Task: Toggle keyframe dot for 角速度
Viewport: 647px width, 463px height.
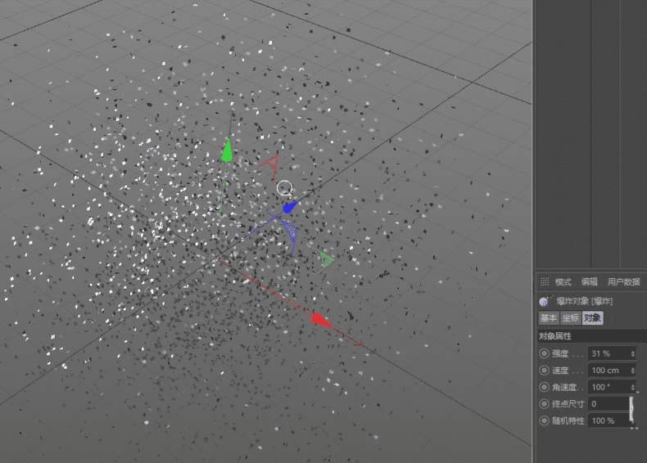Action: (x=545, y=387)
